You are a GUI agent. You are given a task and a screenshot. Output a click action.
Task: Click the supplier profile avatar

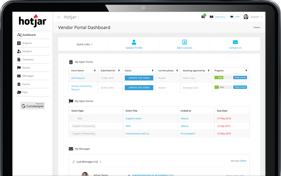pyautogui.click(x=246, y=17)
